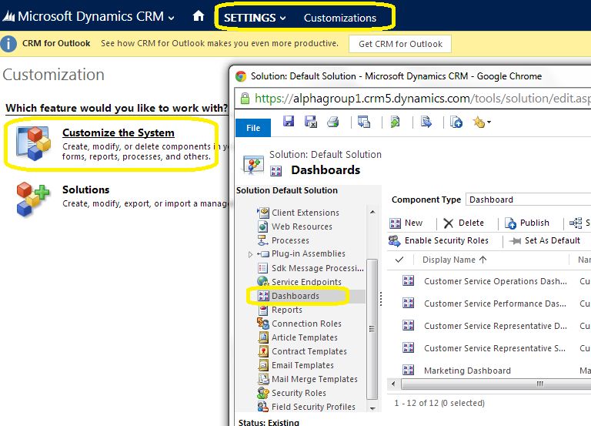
Task: Click the Solution Default Solution header icon
Action: pyautogui.click(x=253, y=165)
